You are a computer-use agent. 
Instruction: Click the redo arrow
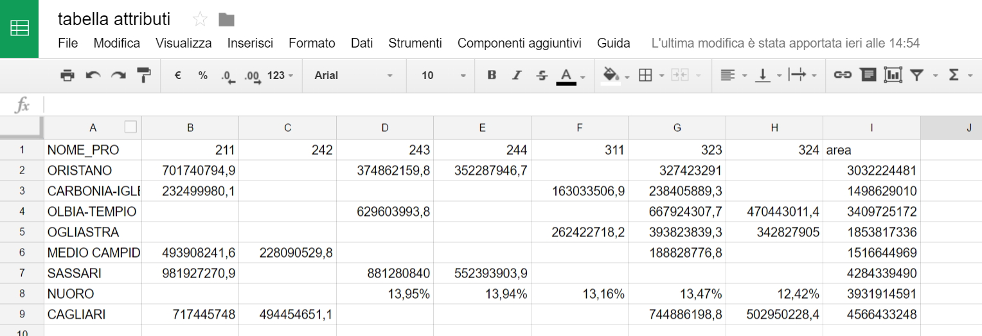click(118, 75)
